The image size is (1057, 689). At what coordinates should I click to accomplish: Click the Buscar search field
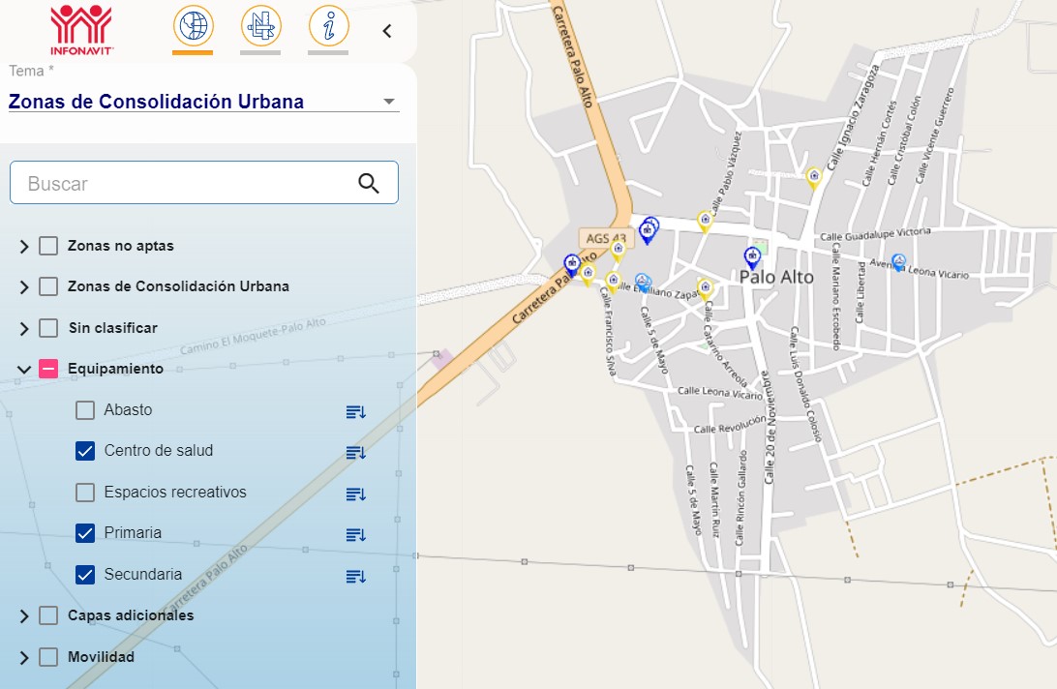coord(184,184)
